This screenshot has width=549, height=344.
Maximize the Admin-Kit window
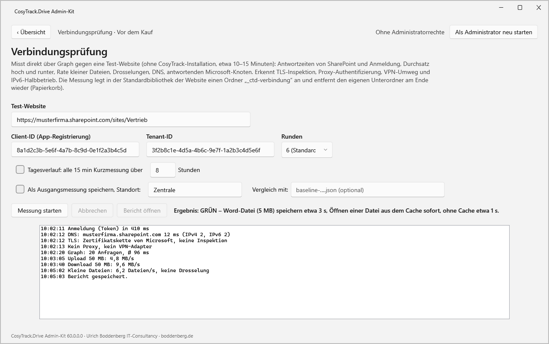coord(520,7)
